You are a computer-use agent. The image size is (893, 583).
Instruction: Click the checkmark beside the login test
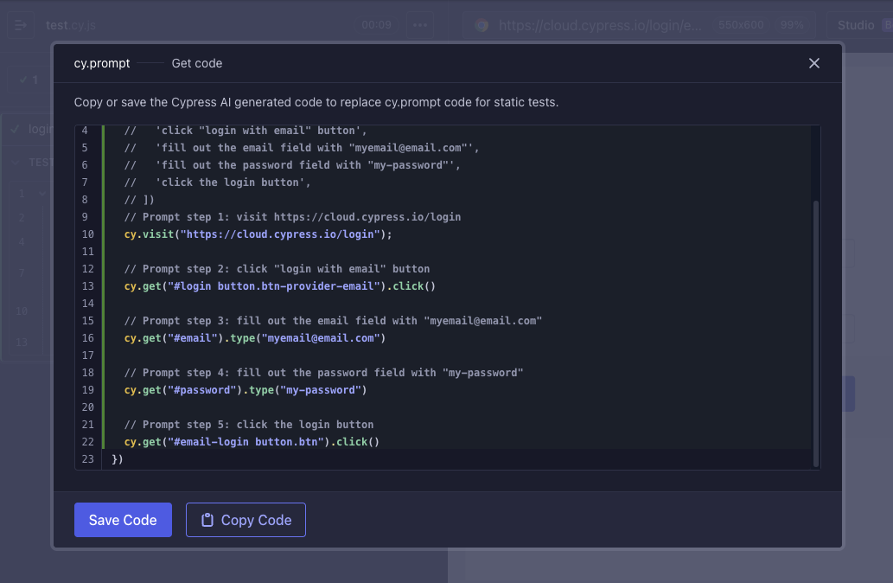coord(15,128)
